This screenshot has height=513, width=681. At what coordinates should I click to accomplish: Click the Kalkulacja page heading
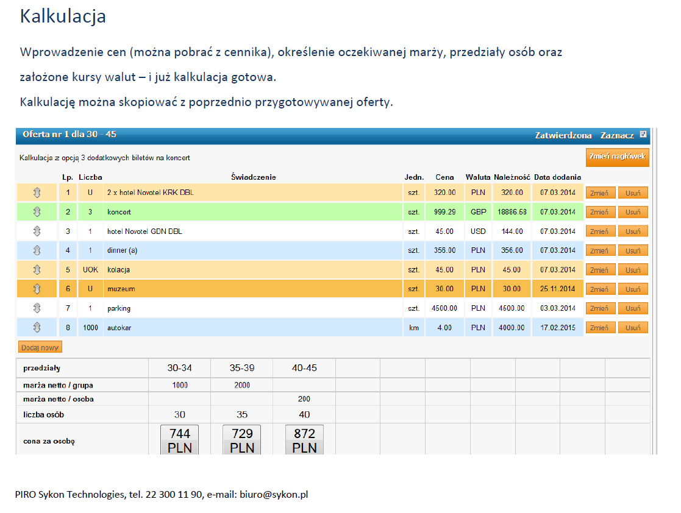[63, 16]
